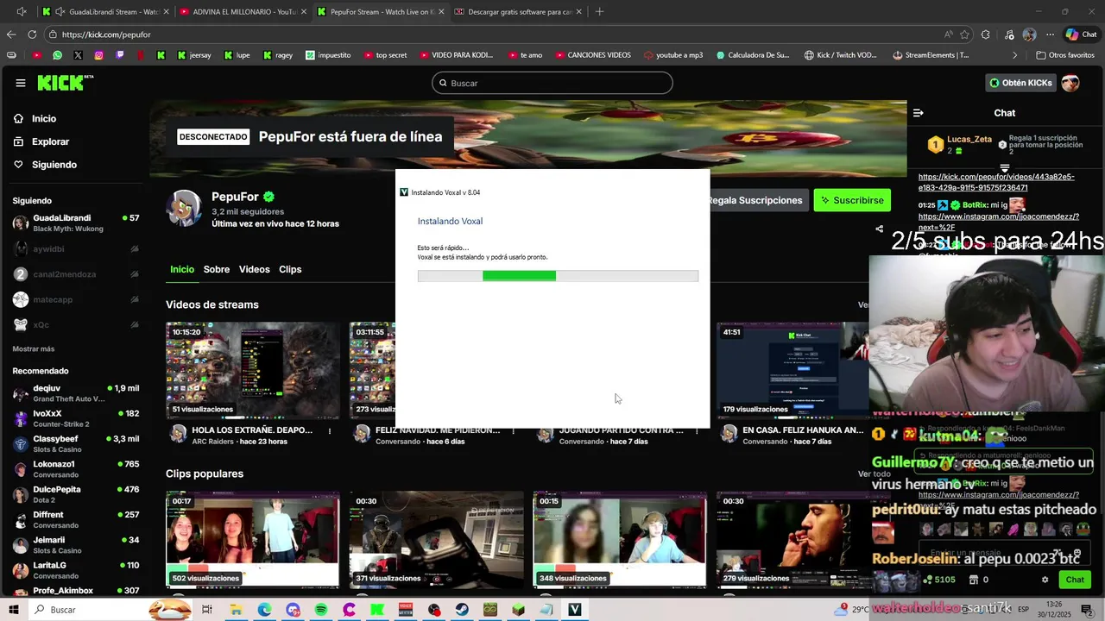This screenshot has width=1105, height=621.
Task: Open Spotify from the taskbar
Action: [321, 610]
